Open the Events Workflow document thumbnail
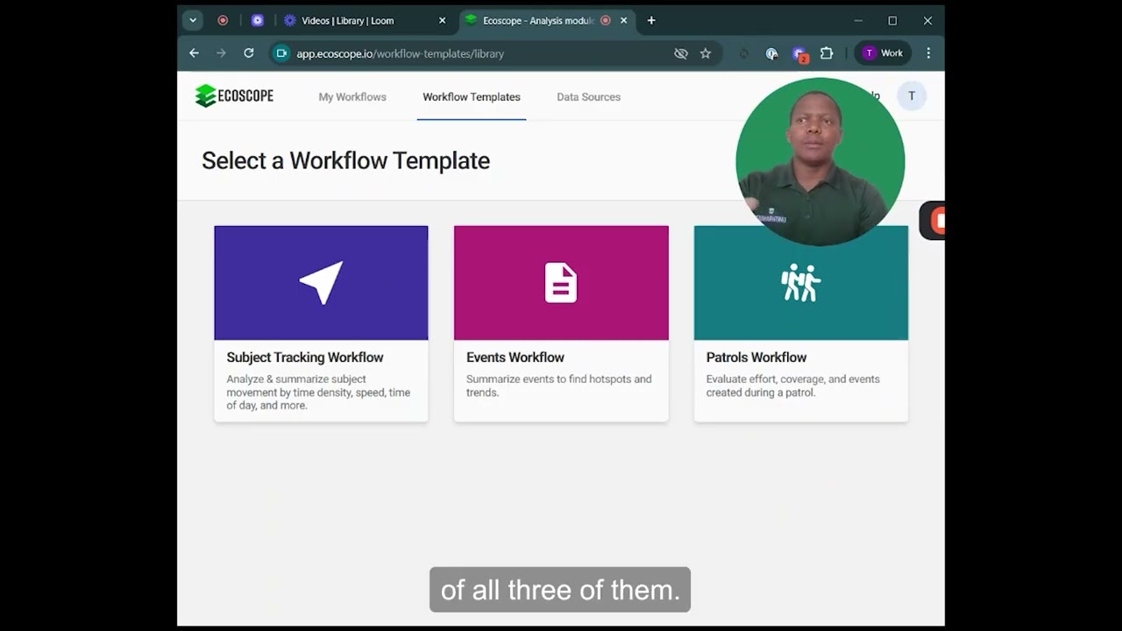Viewport: 1122px width, 631px height. click(x=561, y=283)
